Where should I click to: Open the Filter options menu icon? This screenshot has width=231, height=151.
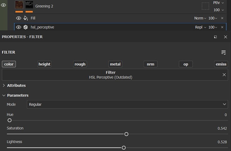pyautogui.click(x=223, y=52)
